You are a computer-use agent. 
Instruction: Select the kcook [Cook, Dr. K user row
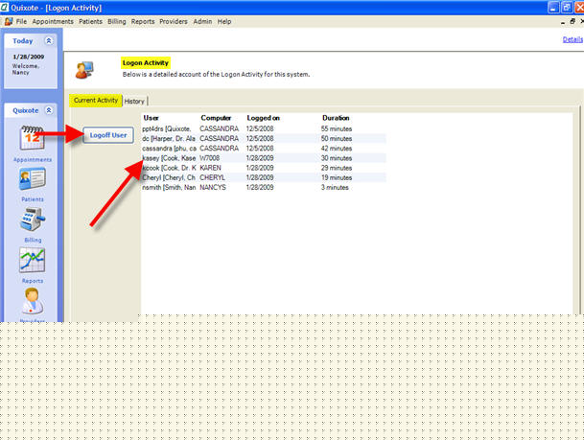coord(264,168)
